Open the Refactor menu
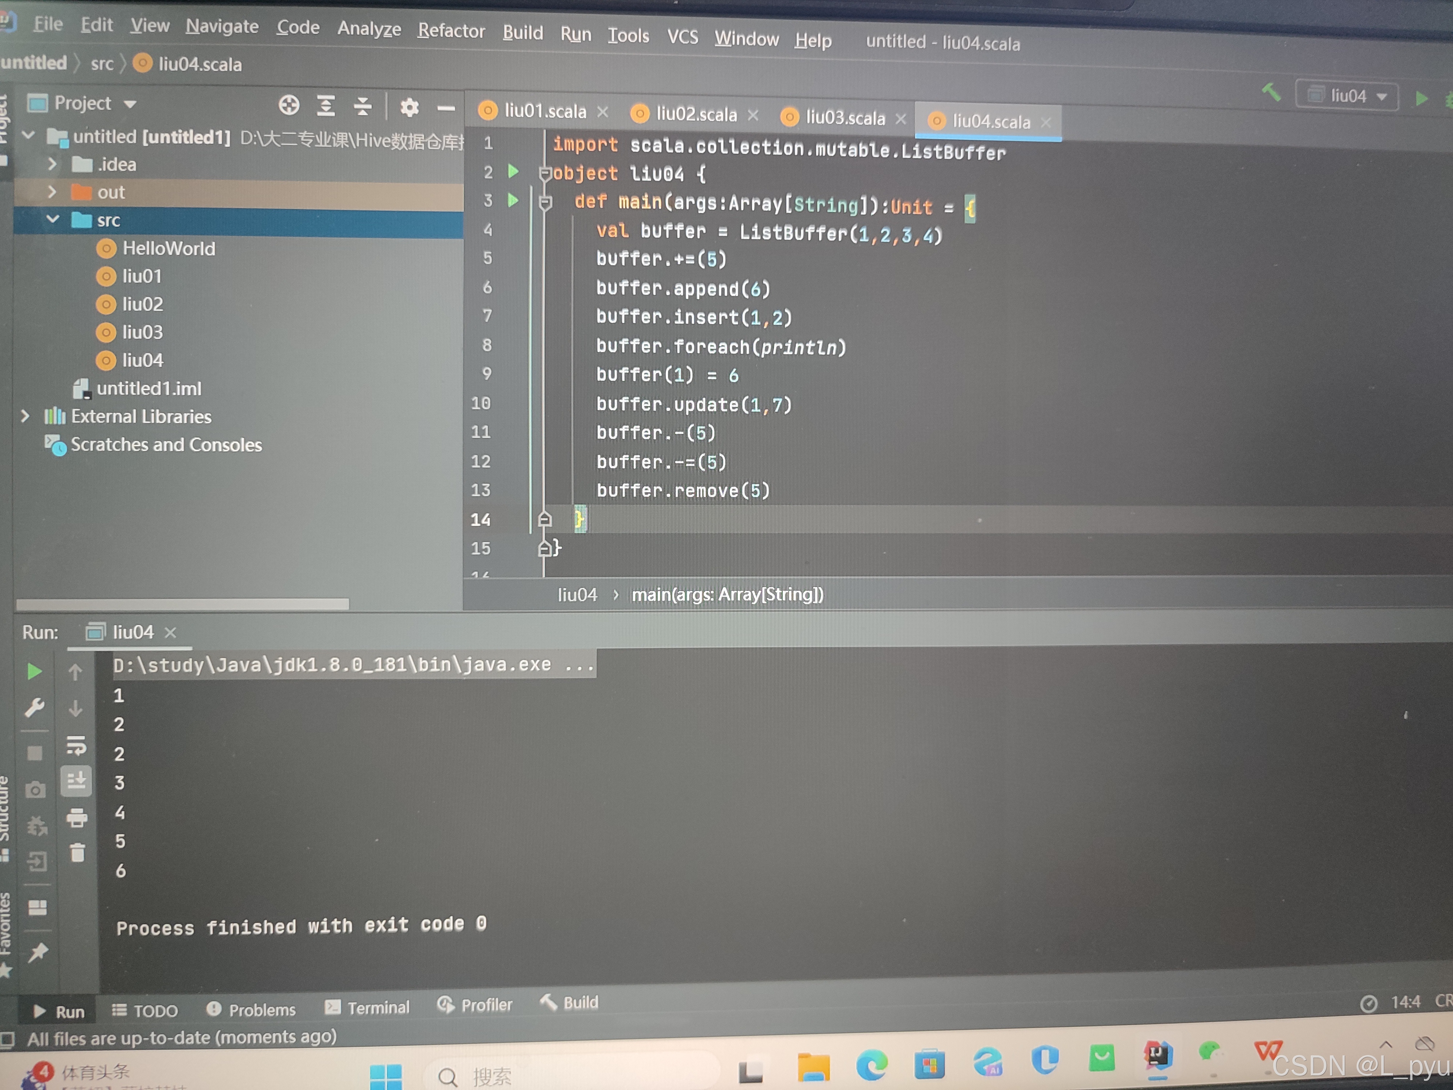1453x1090 pixels. [x=451, y=31]
